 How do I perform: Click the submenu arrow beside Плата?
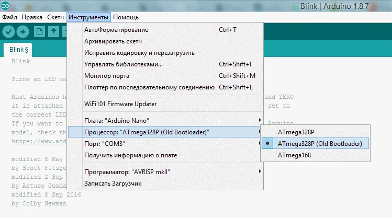[x=260, y=120]
